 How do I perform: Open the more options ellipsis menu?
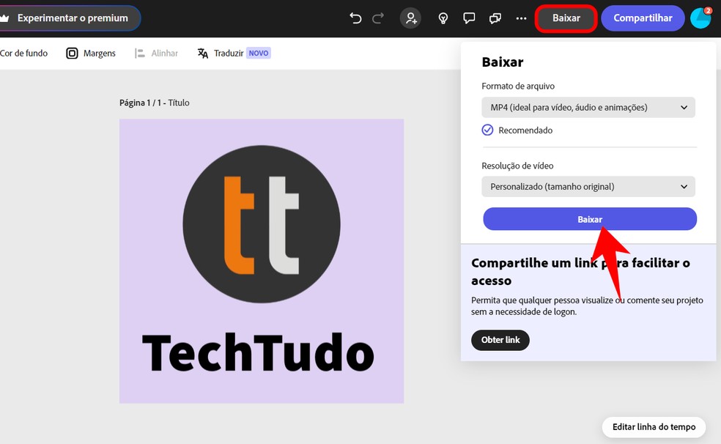point(521,19)
